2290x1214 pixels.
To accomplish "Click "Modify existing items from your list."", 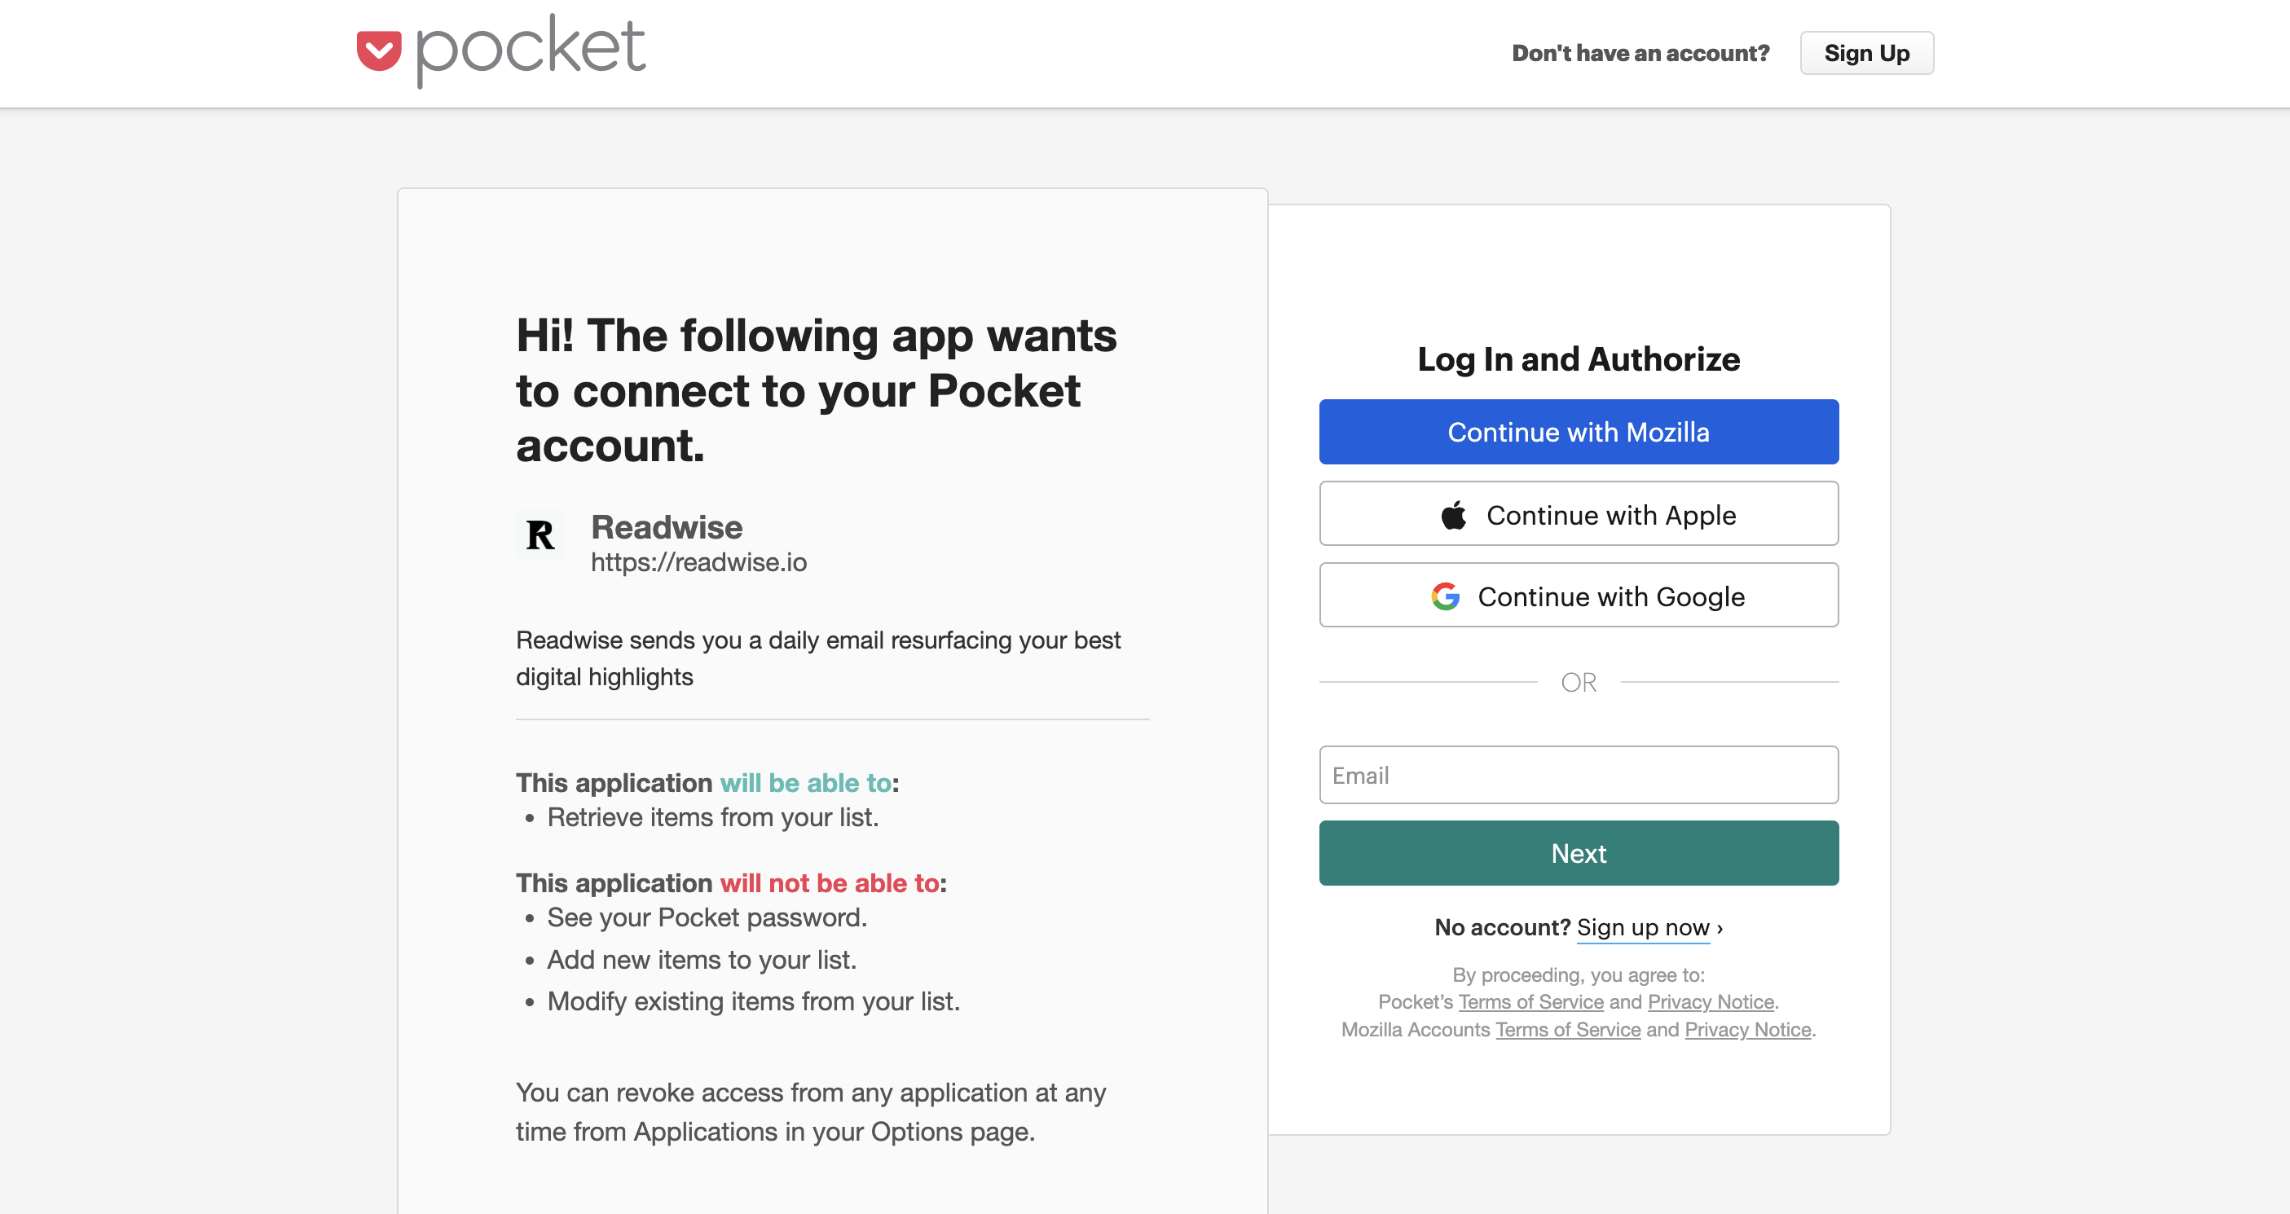I will 754,1001.
